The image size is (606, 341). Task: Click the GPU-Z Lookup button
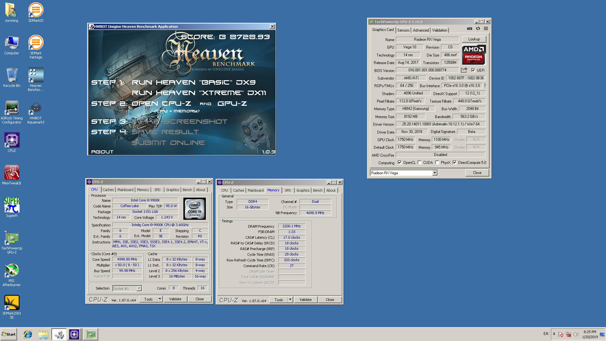474,39
